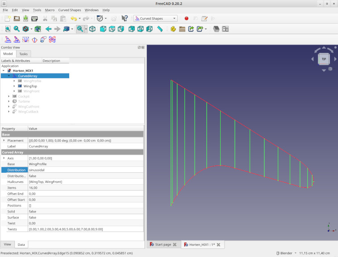This screenshot has width=338, height=257.
Task: Create a Group with the folder icon
Action: pos(182,29)
